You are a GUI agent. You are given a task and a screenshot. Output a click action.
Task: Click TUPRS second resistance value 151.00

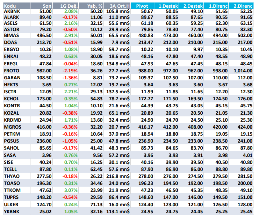point(245,197)
